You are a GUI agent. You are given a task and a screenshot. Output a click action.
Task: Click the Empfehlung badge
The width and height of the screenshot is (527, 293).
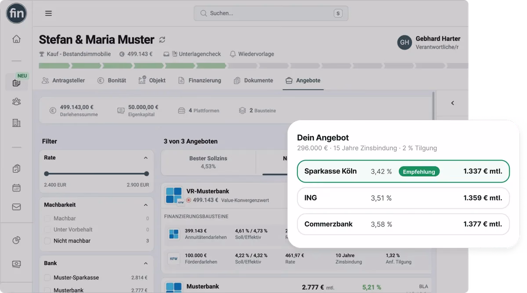pyautogui.click(x=419, y=172)
